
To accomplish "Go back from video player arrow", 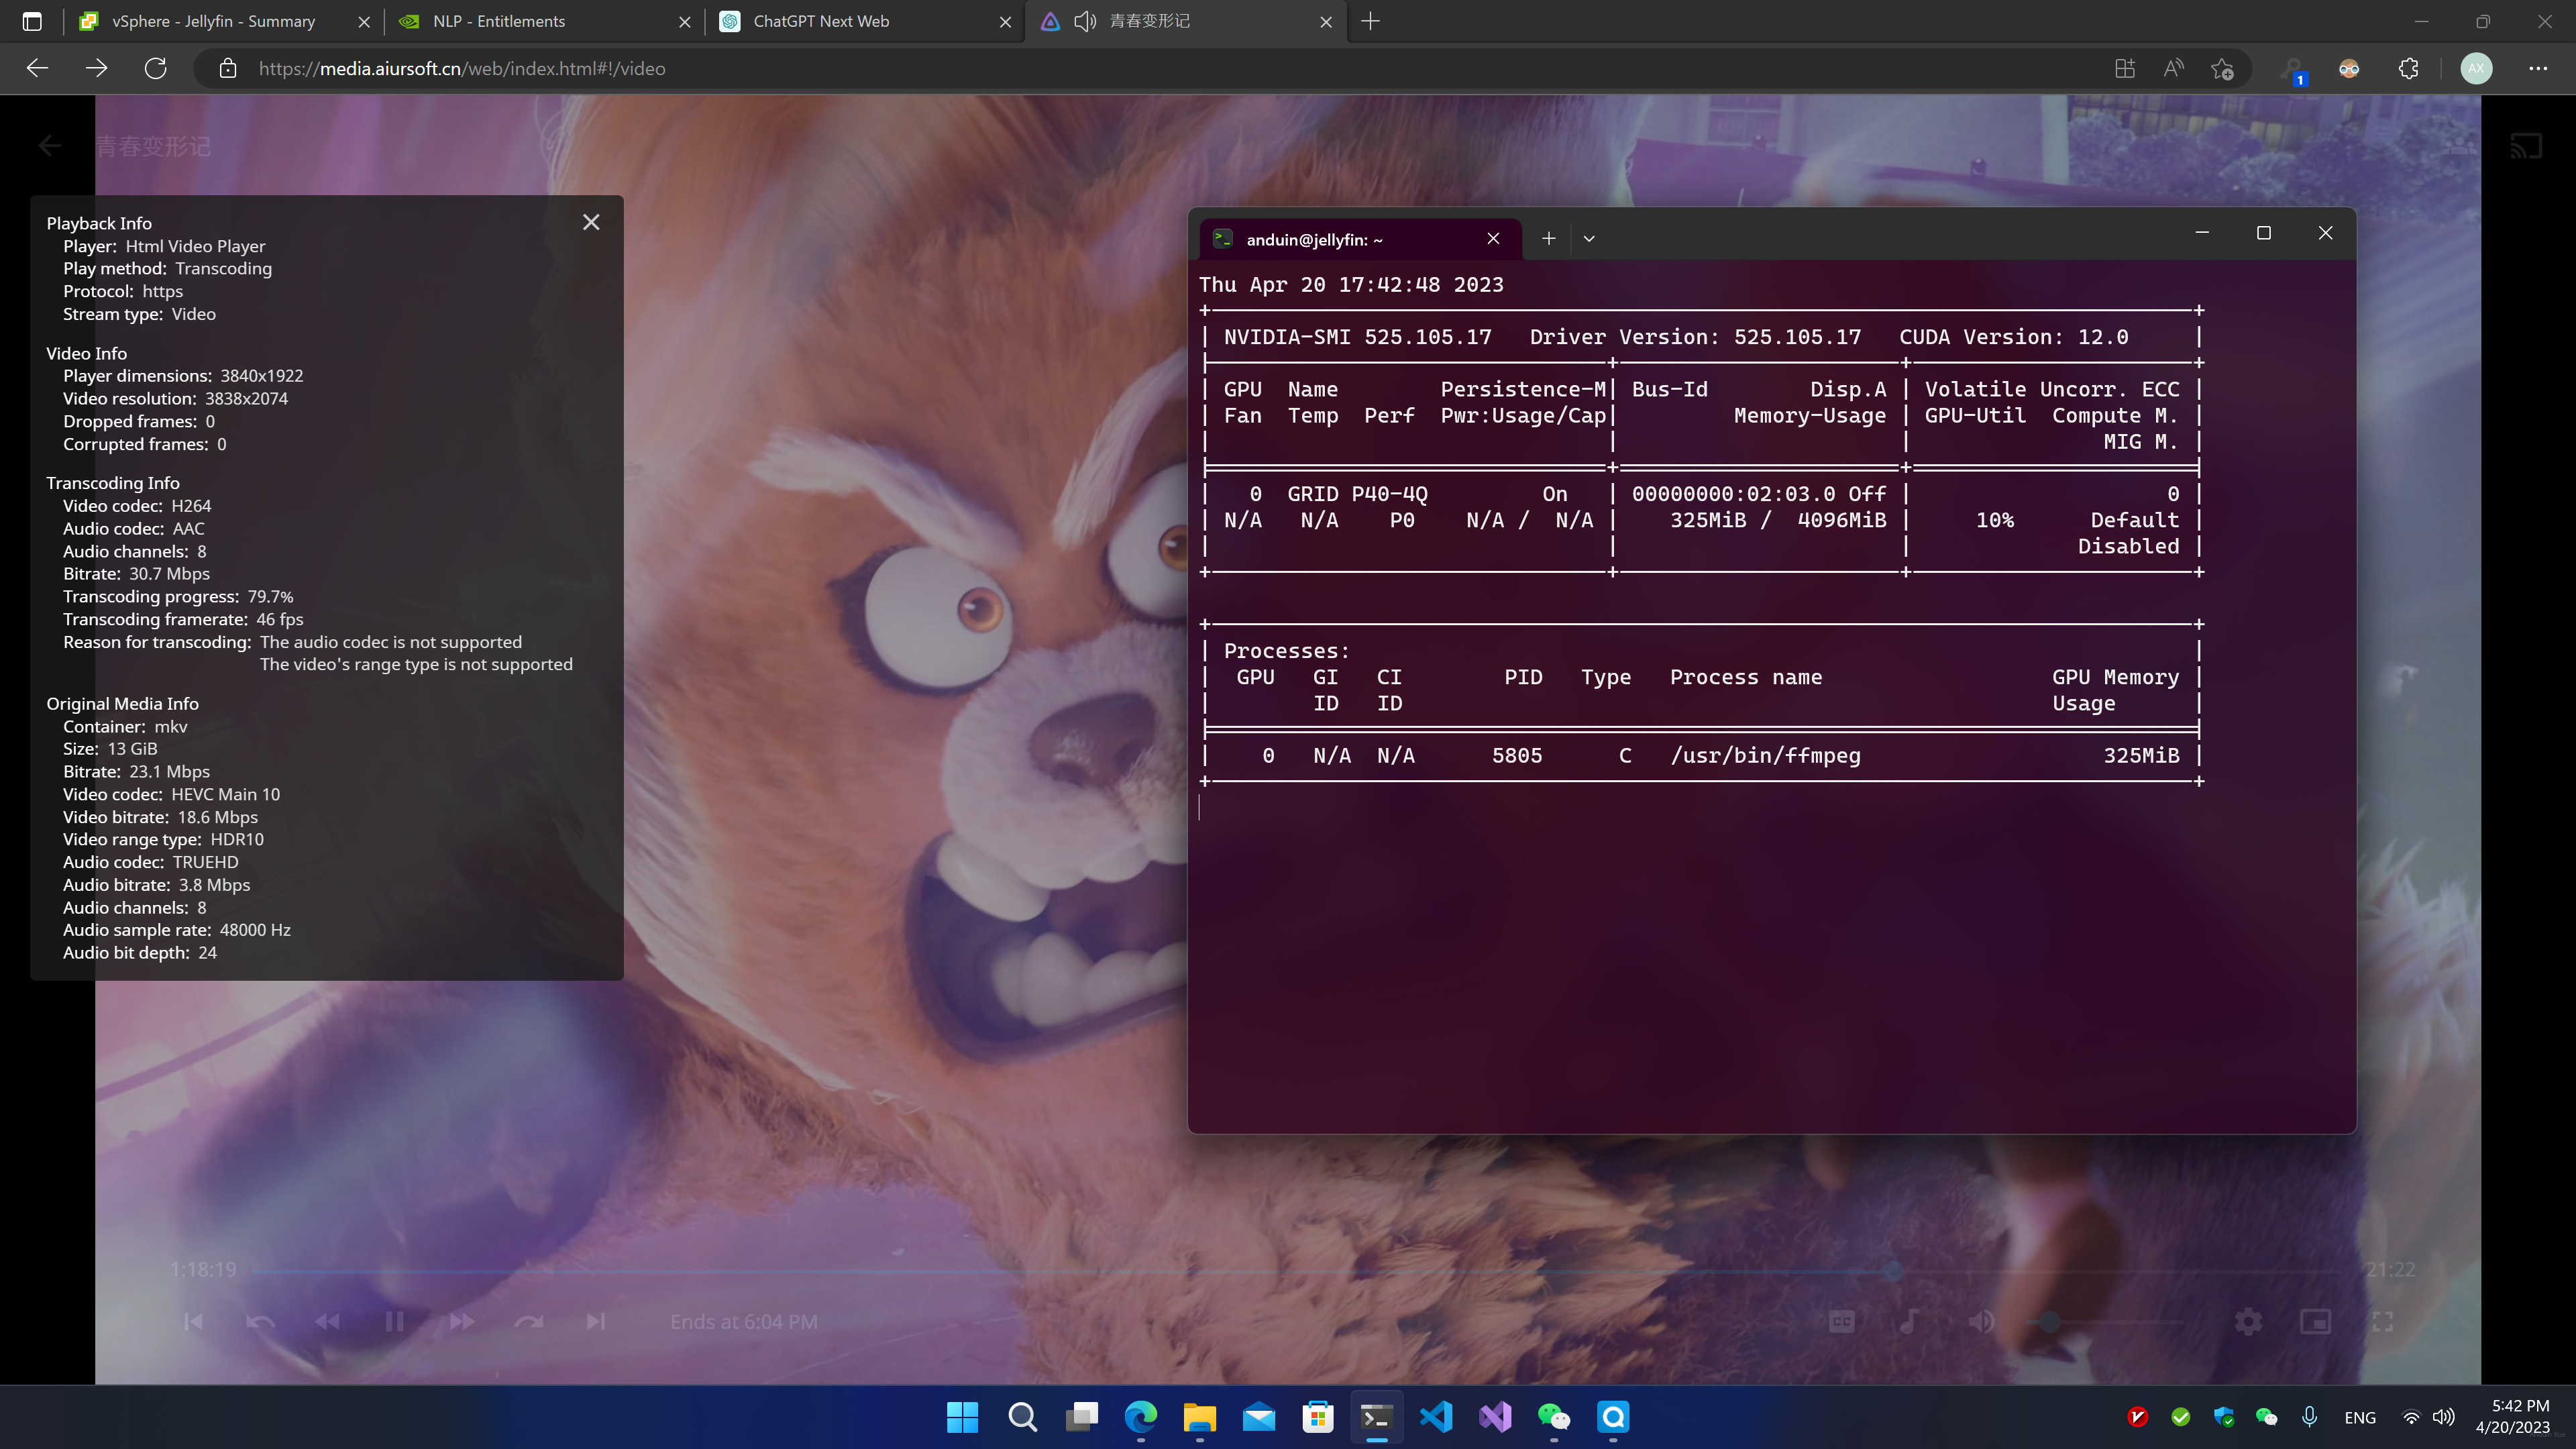I will [x=50, y=147].
